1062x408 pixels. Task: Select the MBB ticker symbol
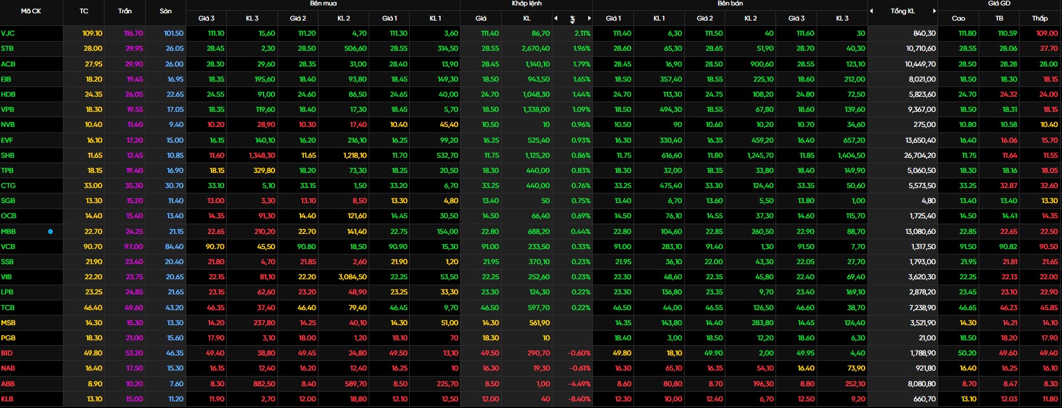coord(8,232)
